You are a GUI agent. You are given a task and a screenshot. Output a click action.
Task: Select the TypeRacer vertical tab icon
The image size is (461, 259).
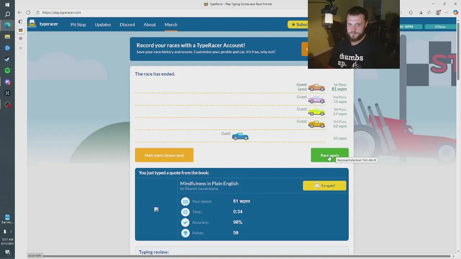[x=21, y=30]
